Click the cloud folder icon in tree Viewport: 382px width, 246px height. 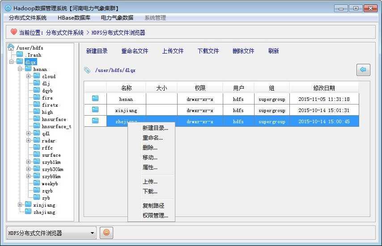click(x=37, y=75)
